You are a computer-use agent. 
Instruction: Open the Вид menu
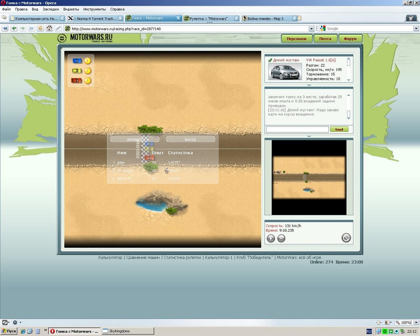point(35,9)
